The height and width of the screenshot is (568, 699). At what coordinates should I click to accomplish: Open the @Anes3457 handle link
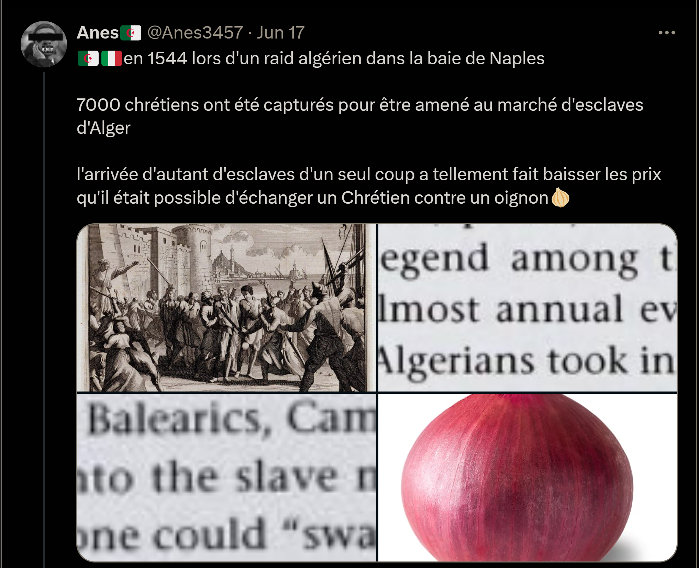tap(195, 33)
